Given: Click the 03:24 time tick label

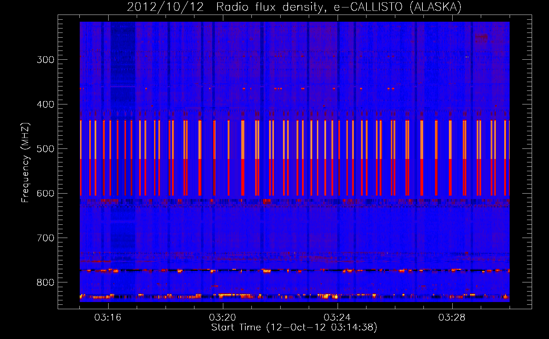Looking at the screenshot, I should [337, 318].
